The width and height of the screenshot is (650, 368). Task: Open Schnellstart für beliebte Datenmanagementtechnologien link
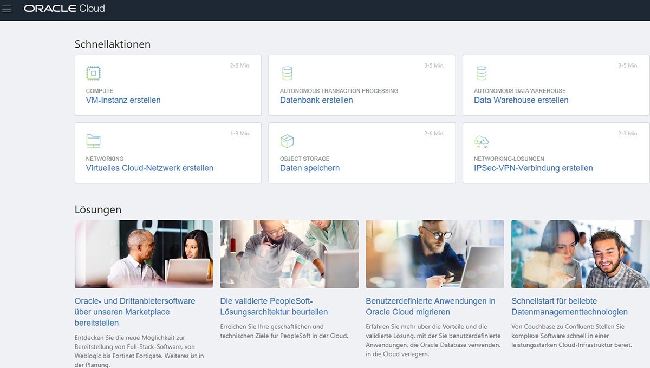pyautogui.click(x=569, y=306)
